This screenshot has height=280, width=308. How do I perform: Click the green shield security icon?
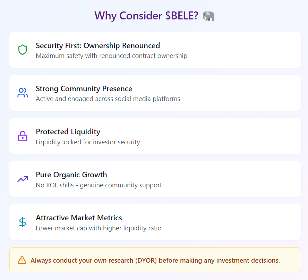click(x=23, y=50)
